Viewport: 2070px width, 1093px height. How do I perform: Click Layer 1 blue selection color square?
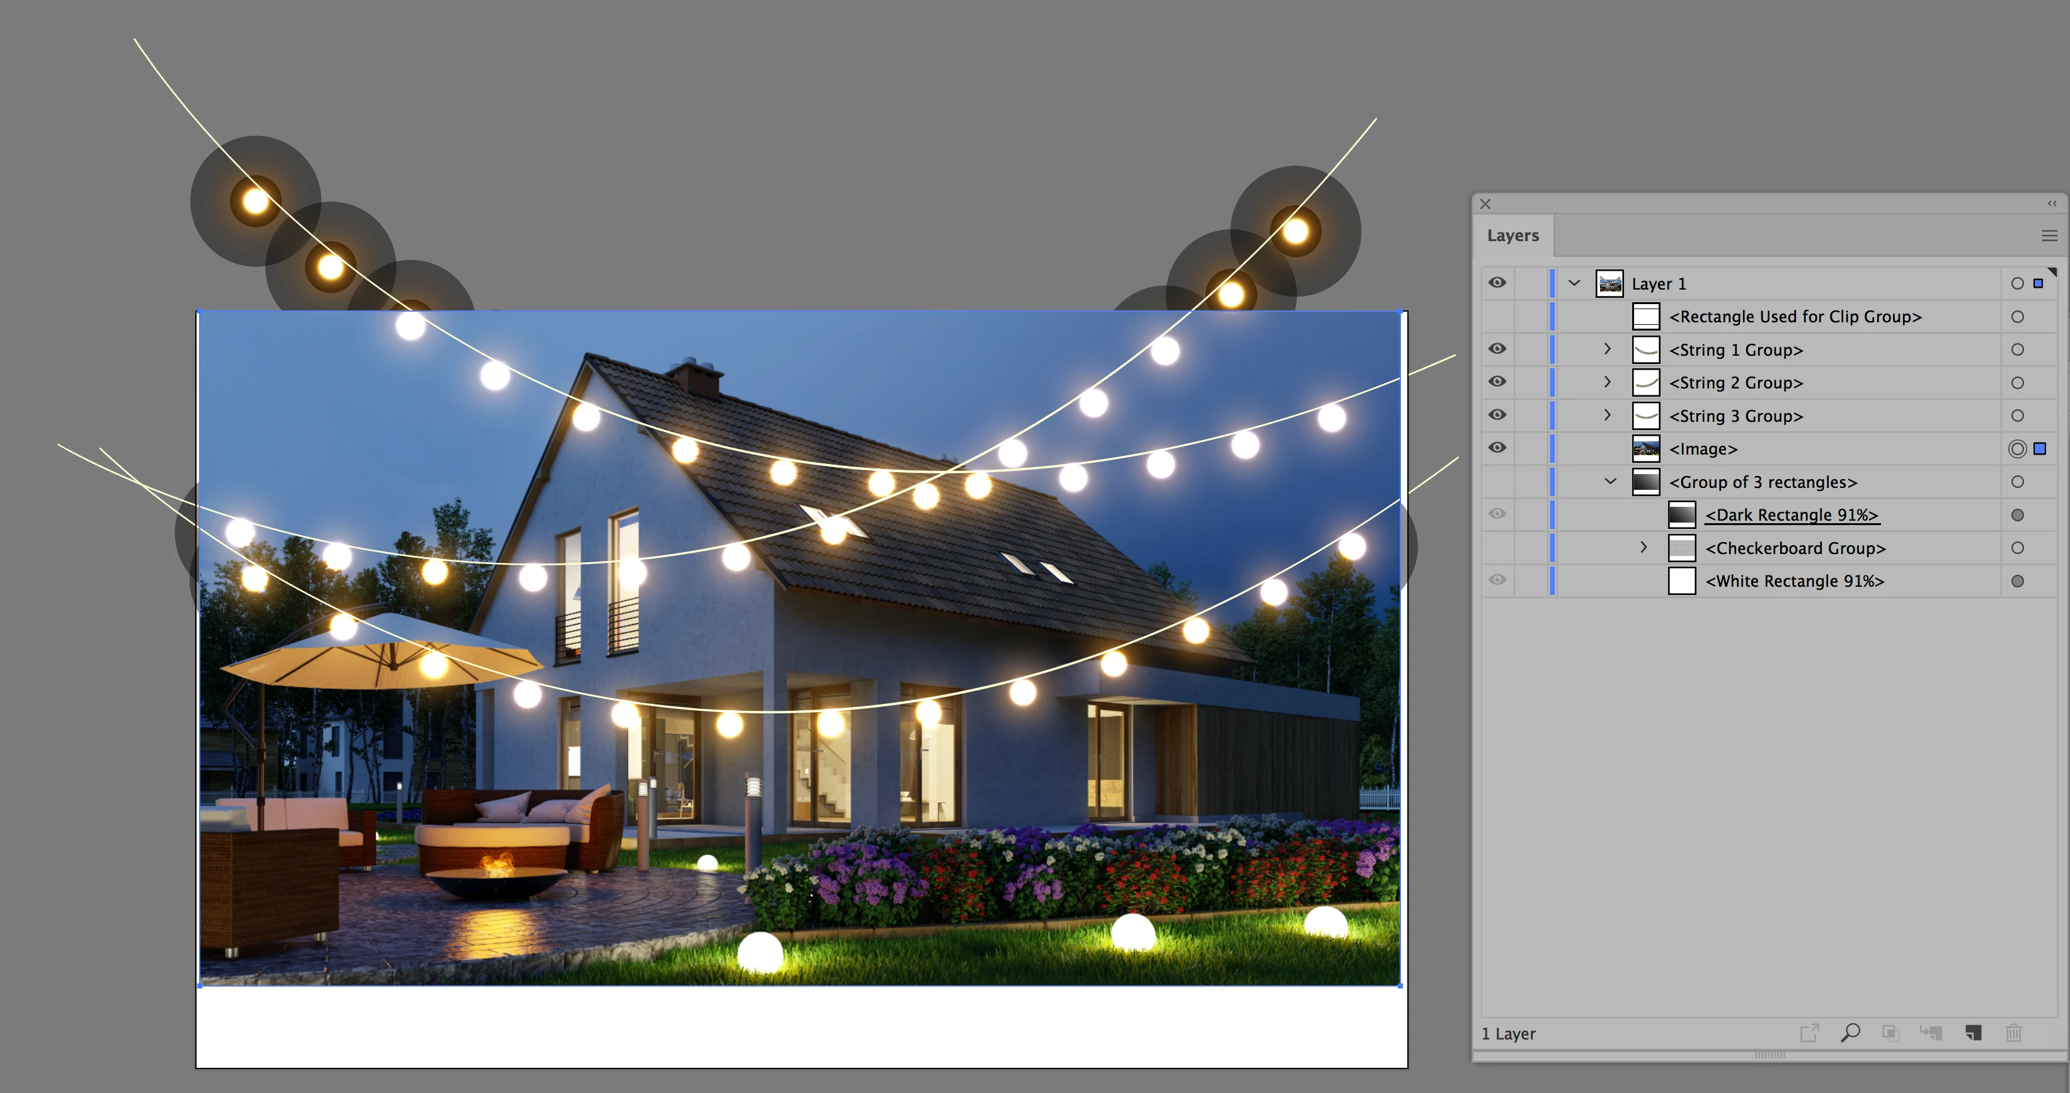point(2038,283)
